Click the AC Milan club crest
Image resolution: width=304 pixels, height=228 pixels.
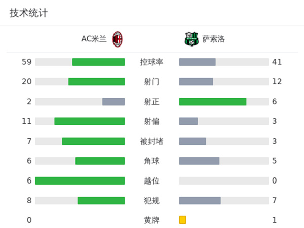[118, 39]
